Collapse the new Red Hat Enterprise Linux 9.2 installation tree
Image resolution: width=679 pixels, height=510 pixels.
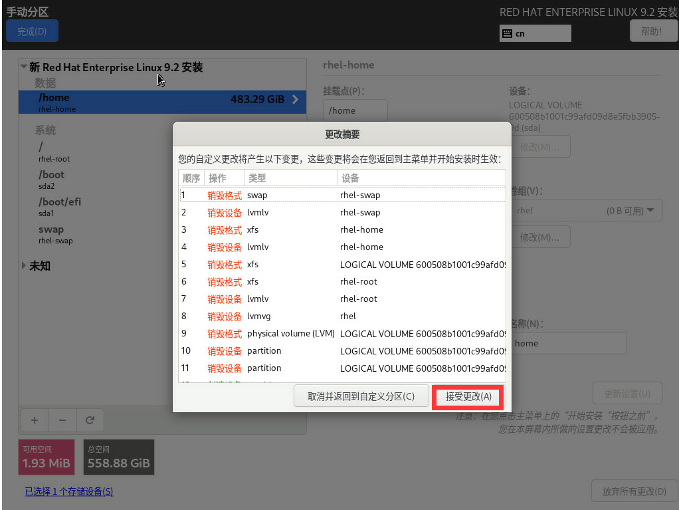tap(25, 67)
